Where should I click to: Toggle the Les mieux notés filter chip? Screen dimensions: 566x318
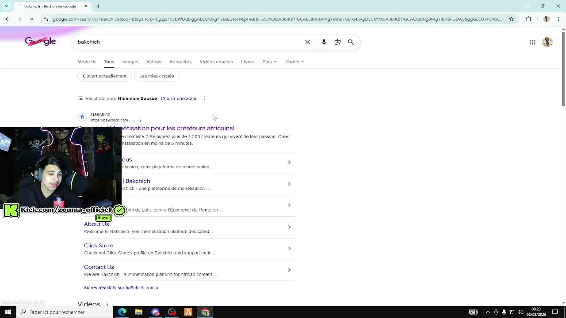click(157, 76)
